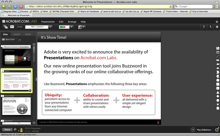
Task: Click the color theme swatch
Action: [x=64, y=27]
